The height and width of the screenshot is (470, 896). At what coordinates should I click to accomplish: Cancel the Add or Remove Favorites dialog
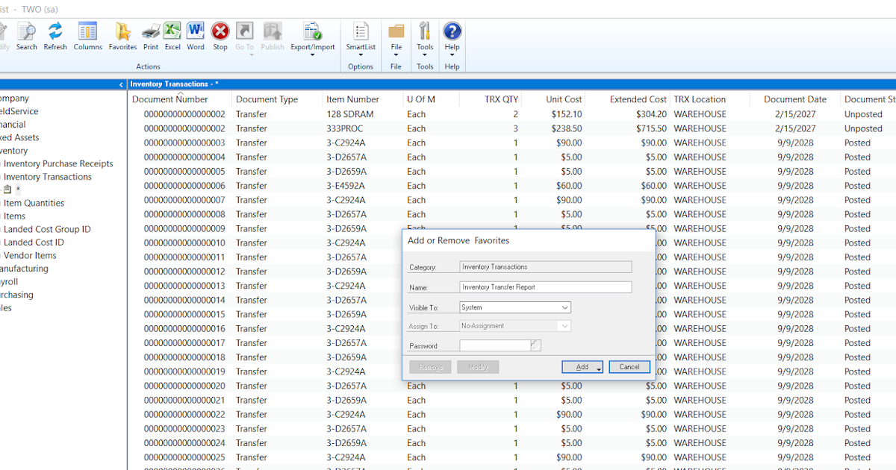tap(628, 366)
